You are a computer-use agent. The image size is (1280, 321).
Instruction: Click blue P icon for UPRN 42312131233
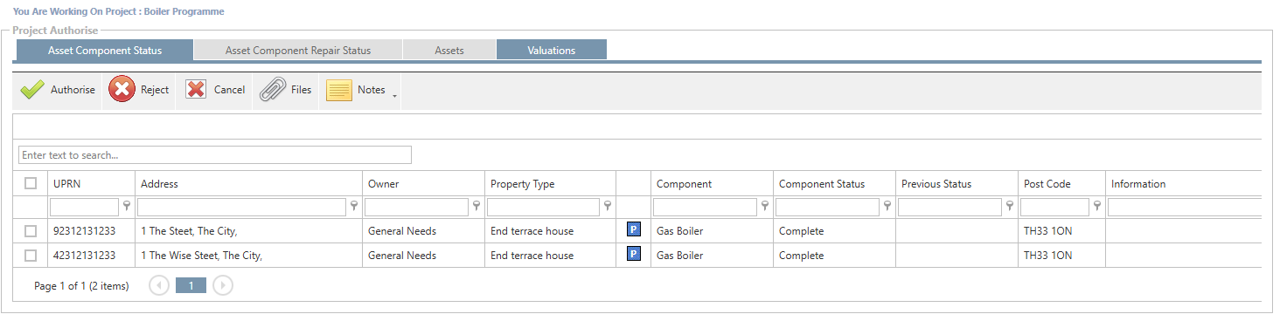pos(634,255)
